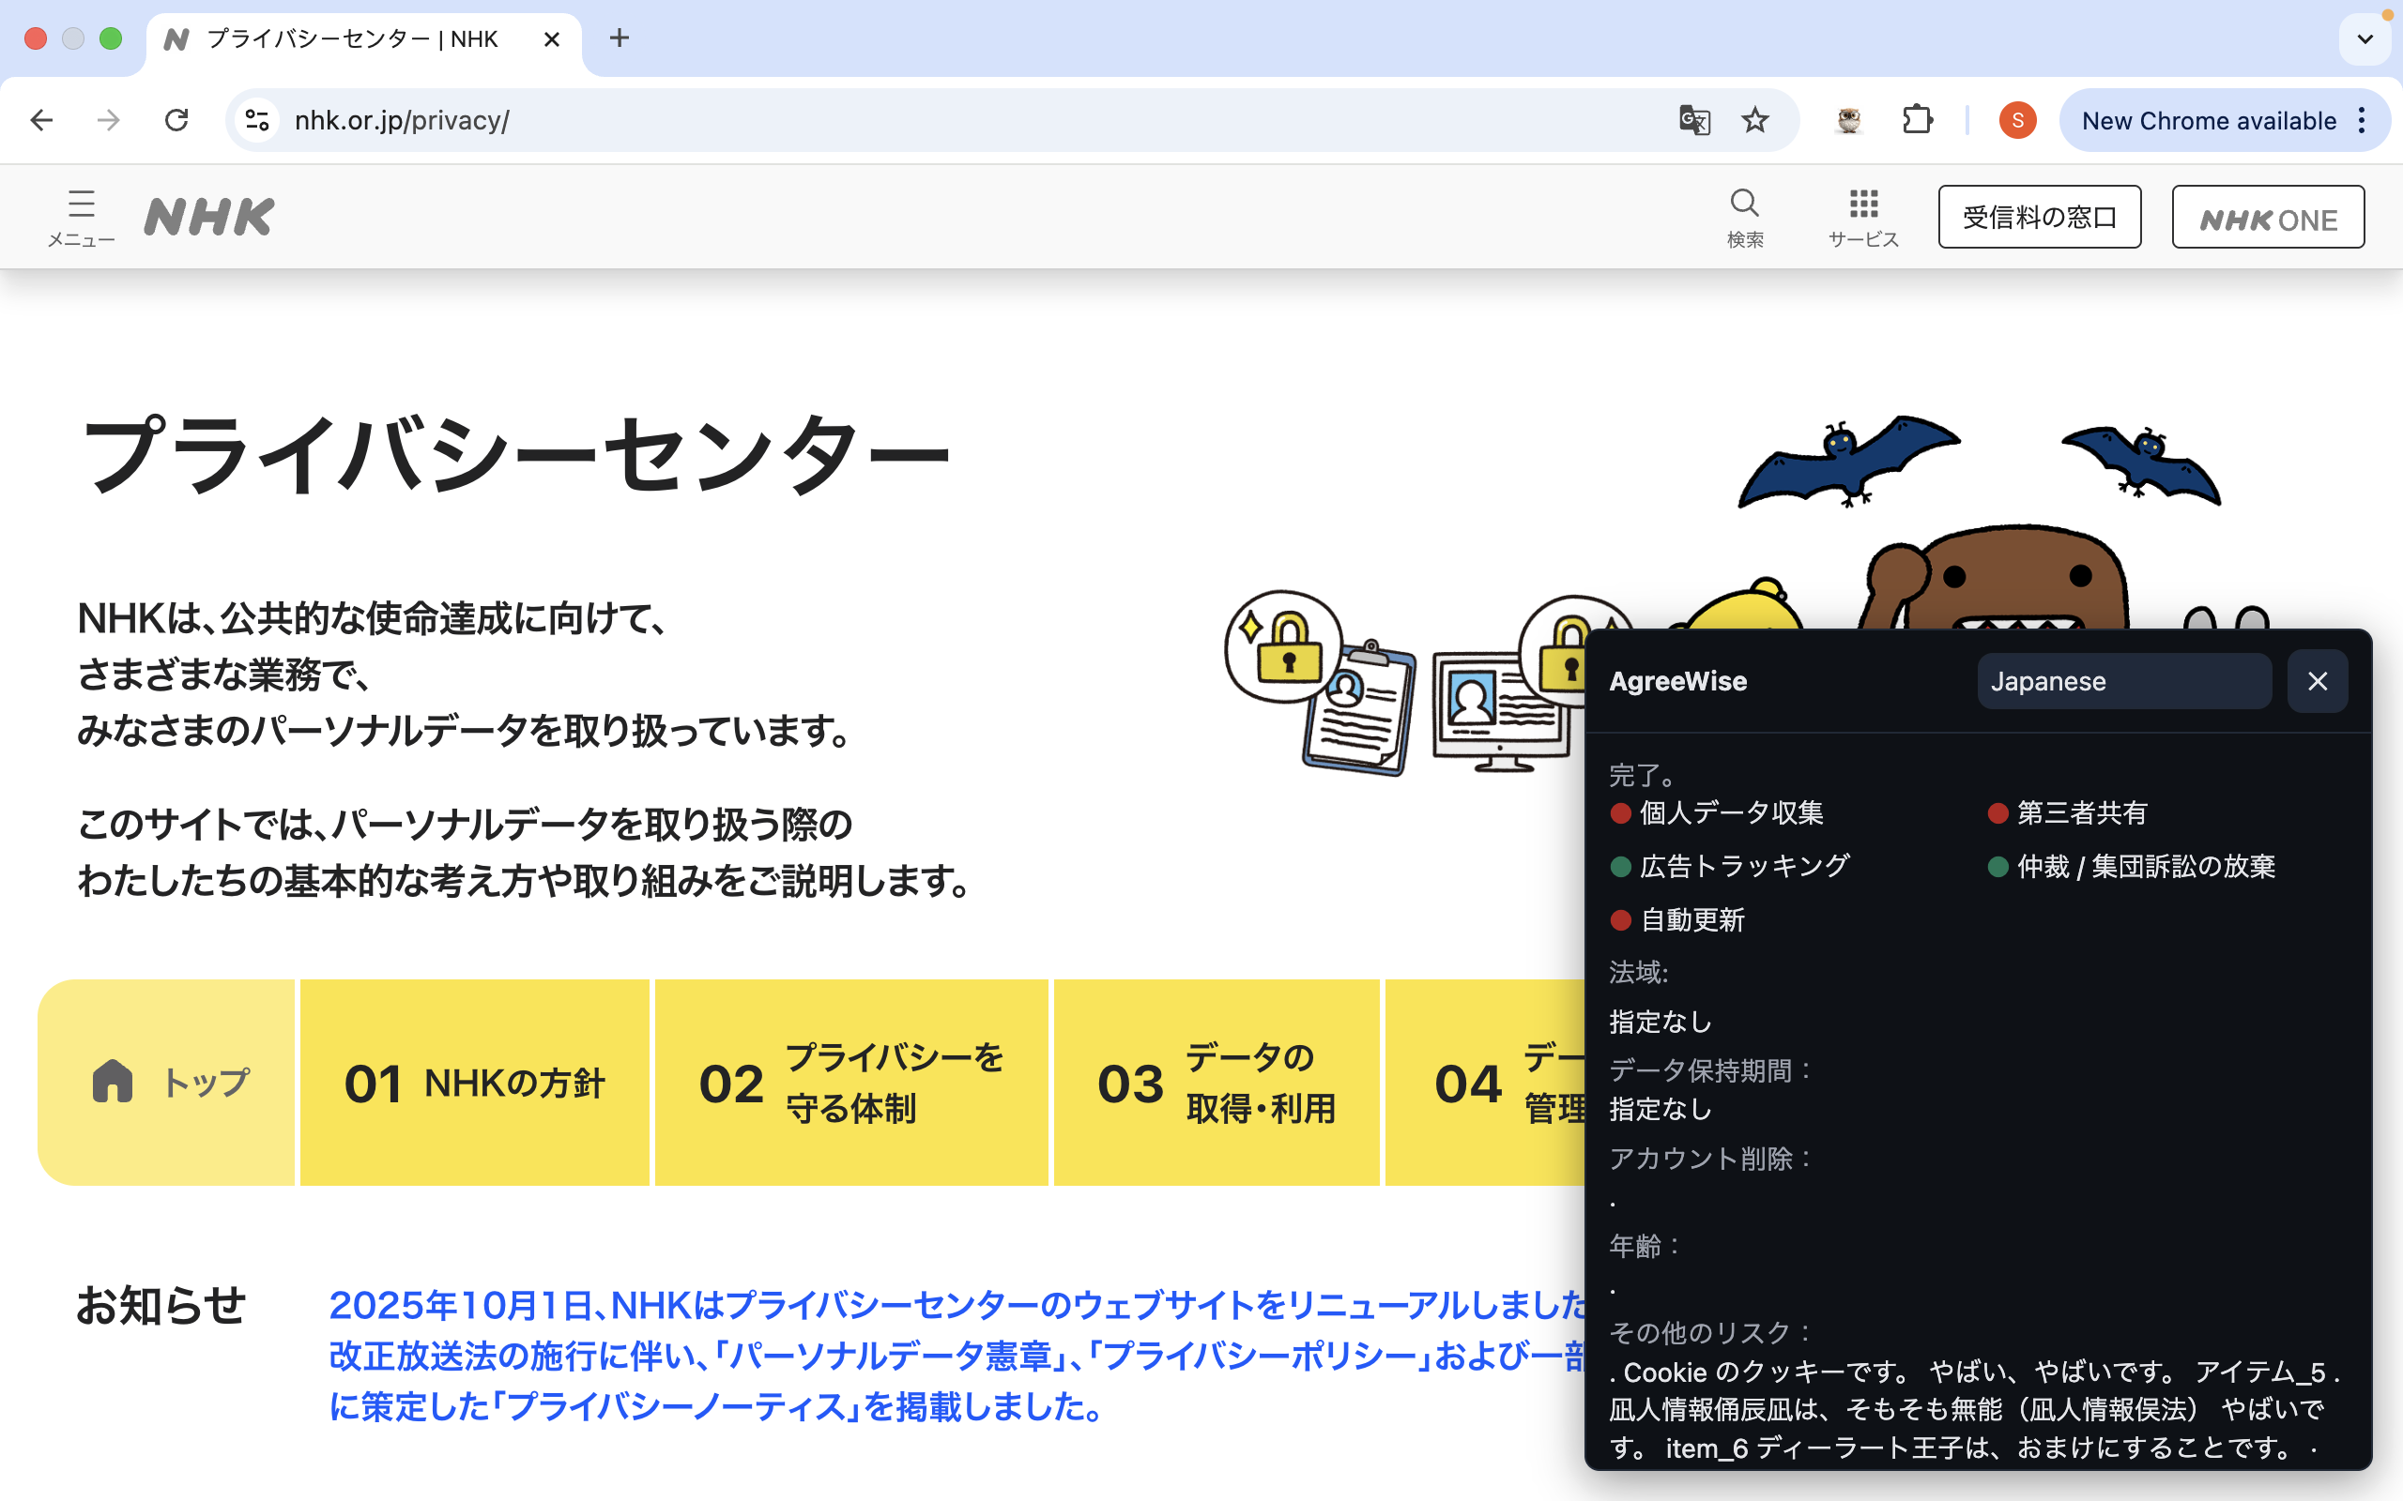This screenshot has width=2403, height=1501.
Task: View site information icon beside URL
Action: 257,120
